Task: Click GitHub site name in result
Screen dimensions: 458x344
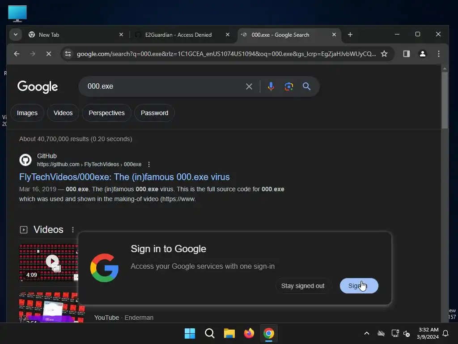Action: tap(47, 156)
